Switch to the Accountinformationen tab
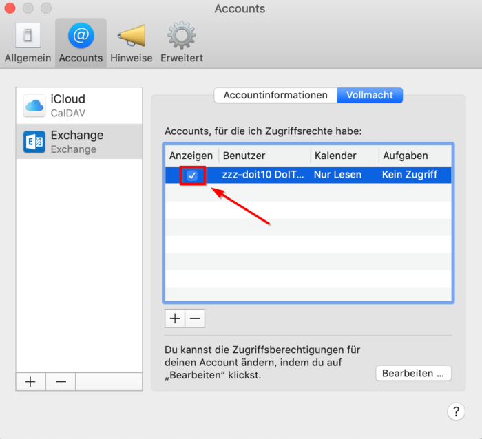The width and height of the screenshot is (482, 439). pos(275,95)
